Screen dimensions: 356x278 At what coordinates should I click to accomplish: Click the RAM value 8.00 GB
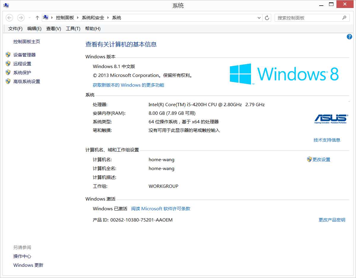[172, 113]
